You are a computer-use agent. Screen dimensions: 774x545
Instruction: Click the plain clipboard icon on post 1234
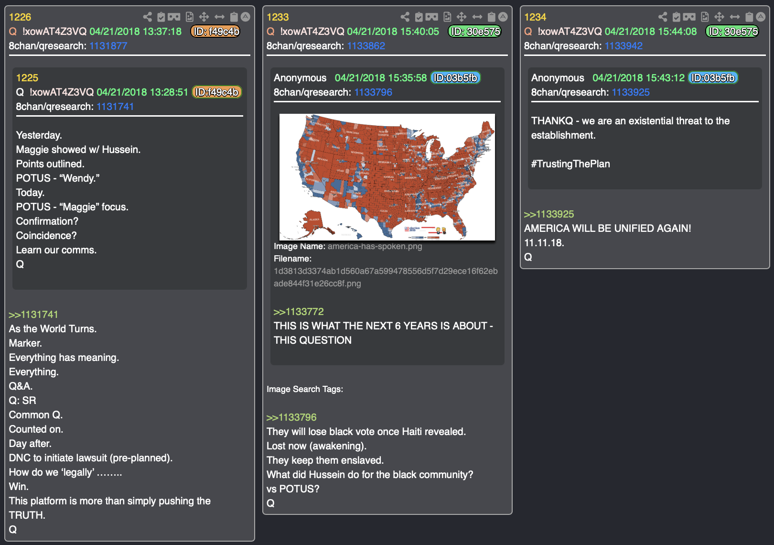749,17
